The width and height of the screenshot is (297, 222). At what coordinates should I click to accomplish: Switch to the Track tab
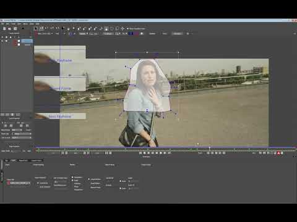14,160
